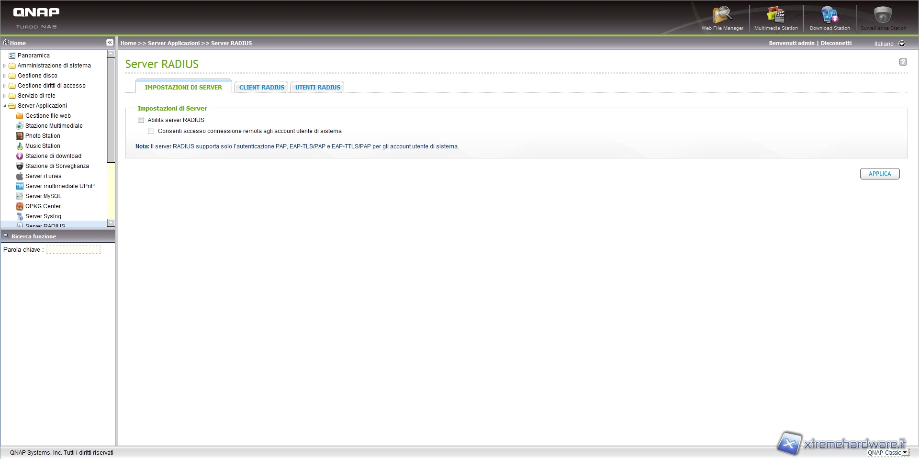The width and height of the screenshot is (919, 459).
Task: Click the Disconnetti logout link
Action: 836,43
